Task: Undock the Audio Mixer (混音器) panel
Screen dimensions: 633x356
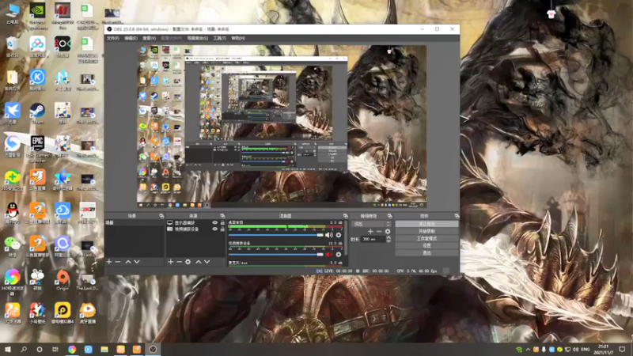Action: pos(345,216)
